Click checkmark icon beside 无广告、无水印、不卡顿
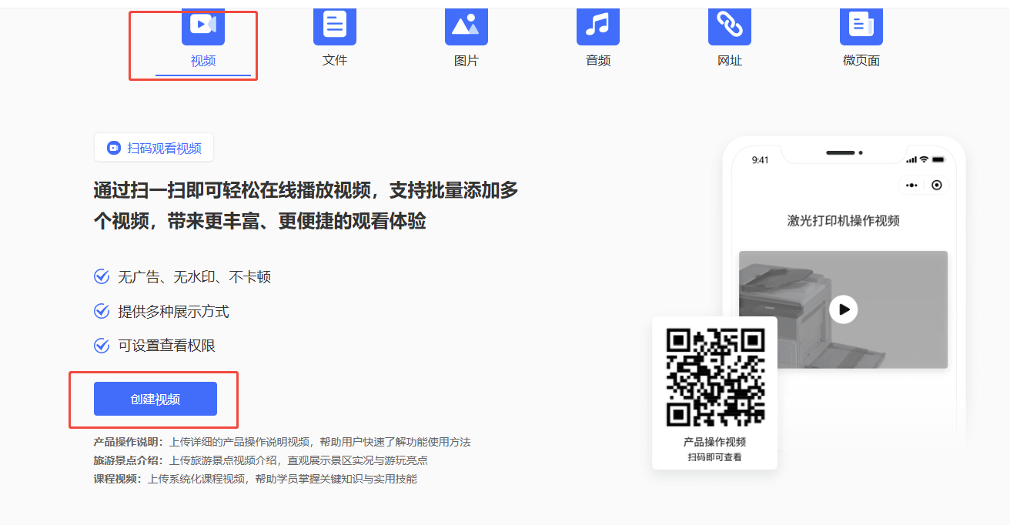The height and width of the screenshot is (525, 1010). 102,276
